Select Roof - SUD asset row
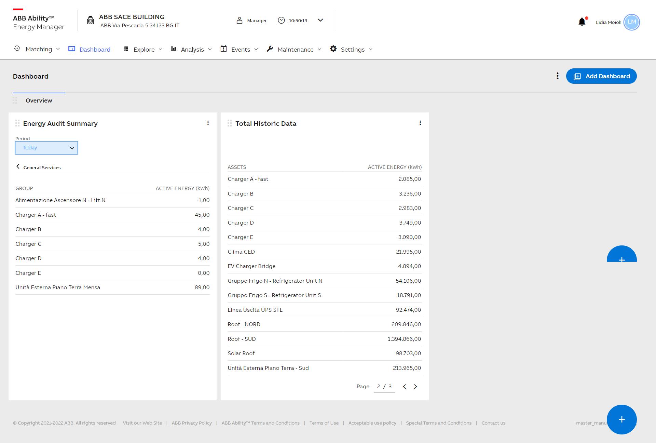 coord(325,339)
